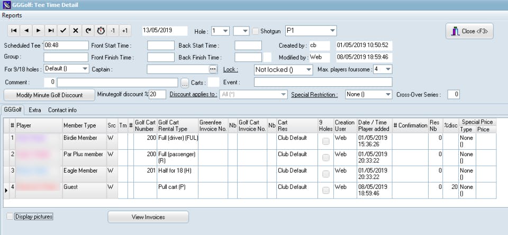Click the 'Pull cart (P)' cell

click(x=178, y=191)
